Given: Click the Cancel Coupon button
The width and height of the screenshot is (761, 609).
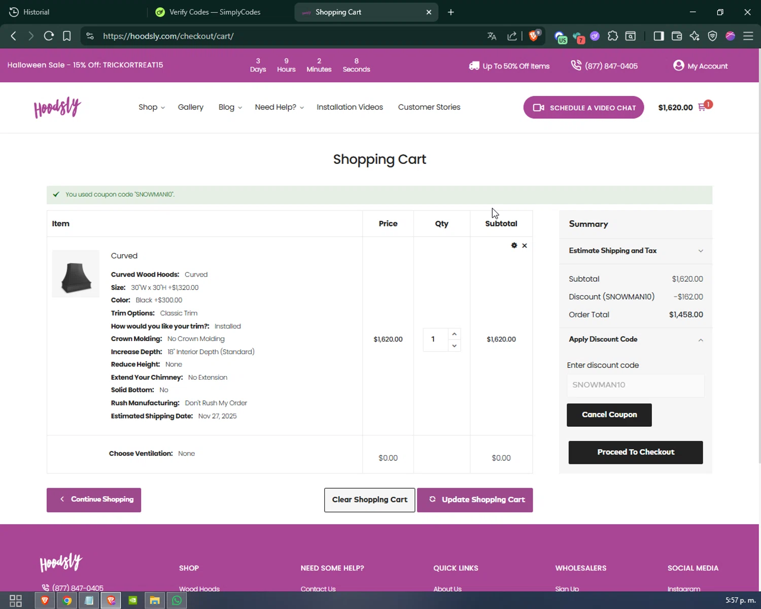Looking at the screenshot, I should click(609, 415).
